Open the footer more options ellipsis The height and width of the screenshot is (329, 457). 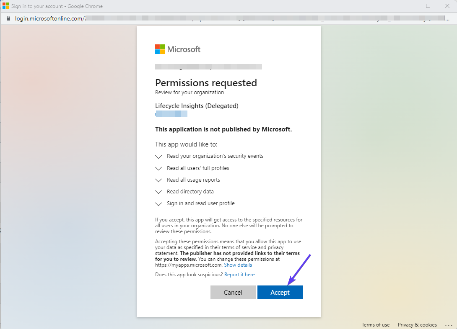click(x=449, y=325)
